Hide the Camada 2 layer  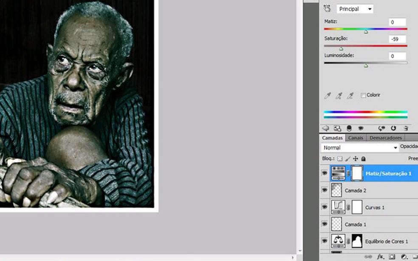click(x=325, y=190)
